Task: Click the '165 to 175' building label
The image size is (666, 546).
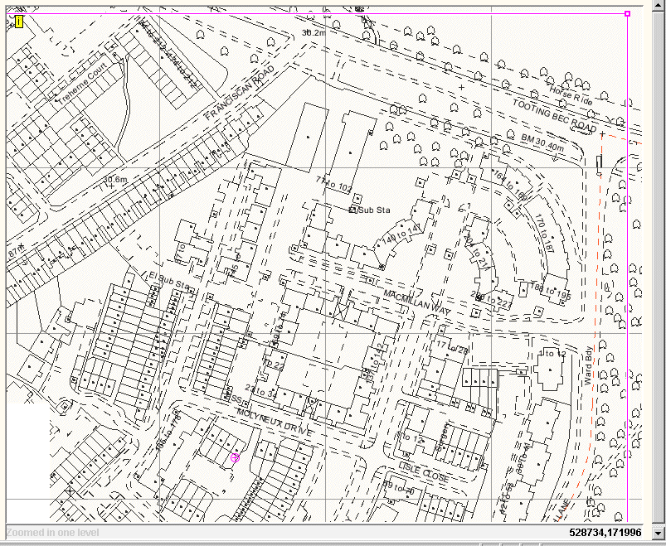Action: [168, 432]
